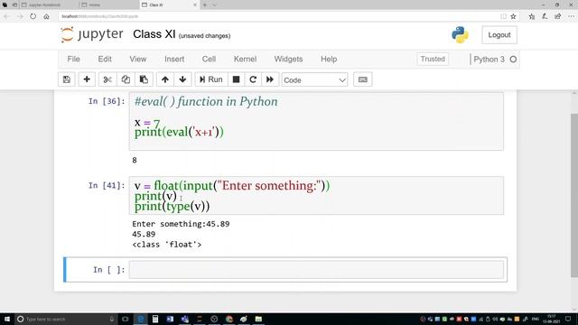Add notes pen icon in browser
This screenshot has height=325, width=578.
pyautogui.click(x=545, y=16)
